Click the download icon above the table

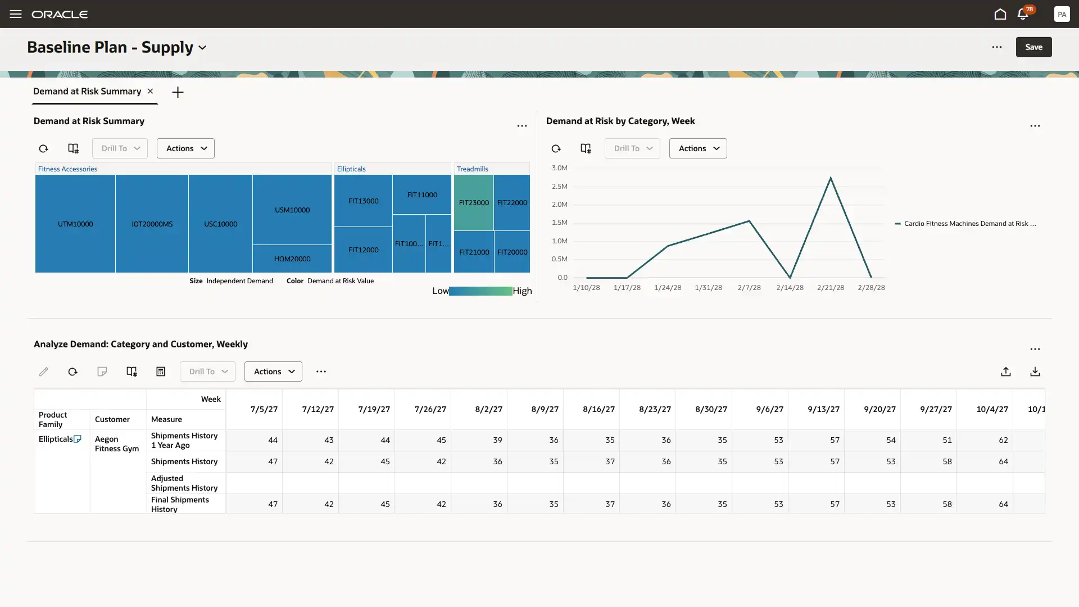pyautogui.click(x=1035, y=372)
